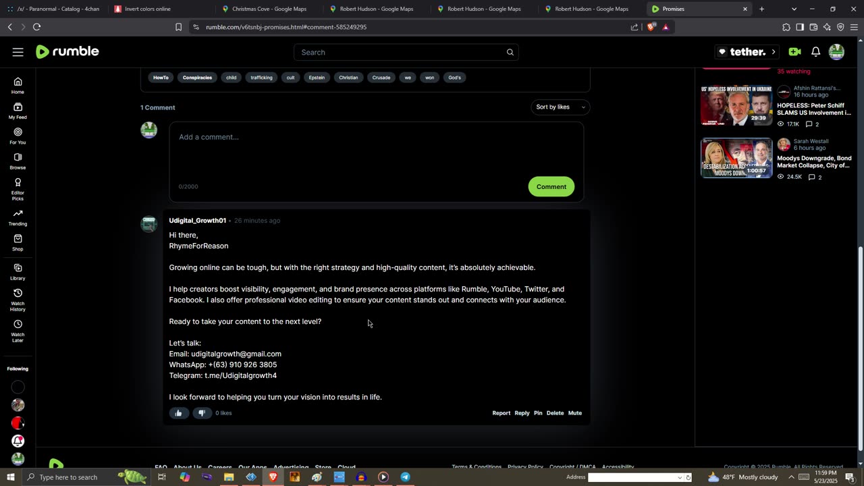Open Windows notification center icon
This screenshot has width=864, height=486.
click(850, 477)
